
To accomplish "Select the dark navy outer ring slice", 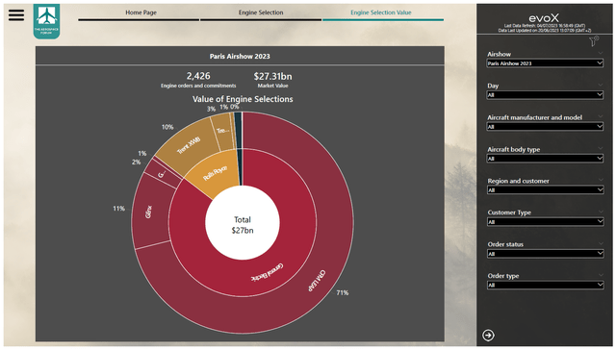I will pyautogui.click(x=238, y=130).
